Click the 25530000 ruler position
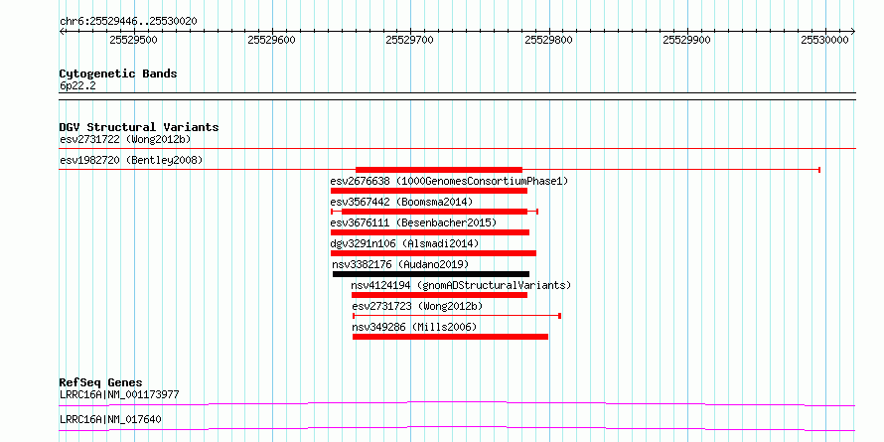Screen dimensions: 884x442 point(824,40)
